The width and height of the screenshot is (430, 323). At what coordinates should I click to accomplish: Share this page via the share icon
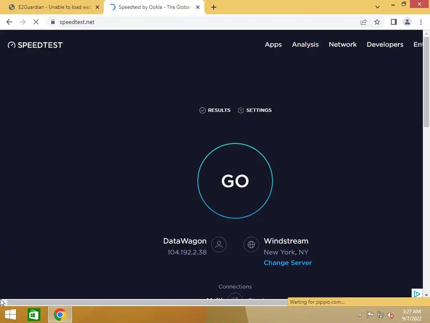click(x=364, y=22)
